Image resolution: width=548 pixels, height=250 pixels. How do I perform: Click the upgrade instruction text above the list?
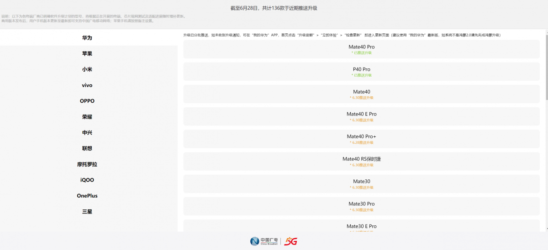[342, 35]
